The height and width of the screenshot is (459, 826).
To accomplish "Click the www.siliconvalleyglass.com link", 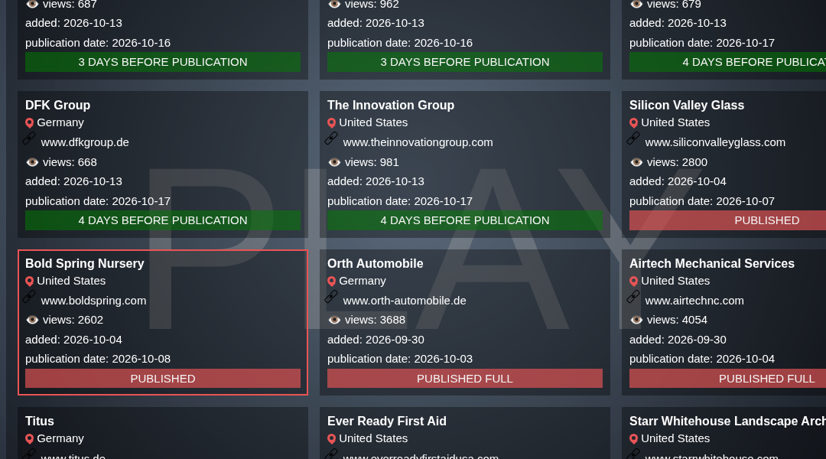I will tap(715, 142).
